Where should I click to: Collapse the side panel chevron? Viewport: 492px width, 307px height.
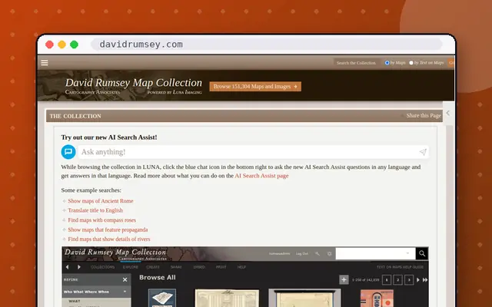448,113
